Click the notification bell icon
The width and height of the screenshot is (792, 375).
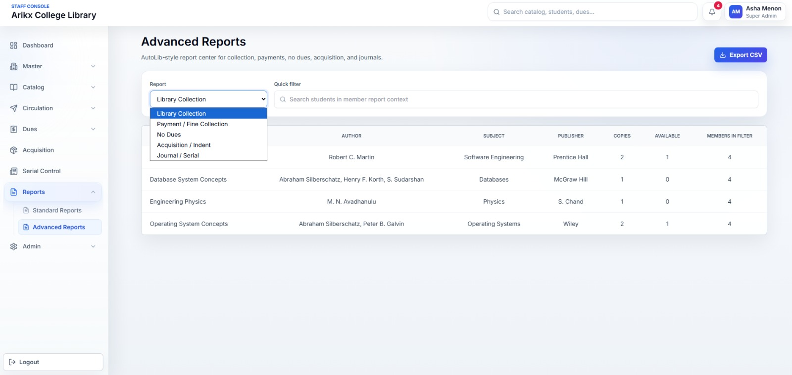pos(712,12)
